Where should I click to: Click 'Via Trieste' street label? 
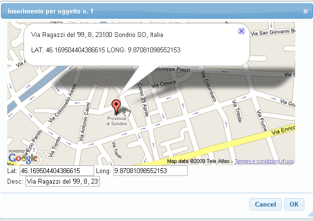coord(237,111)
